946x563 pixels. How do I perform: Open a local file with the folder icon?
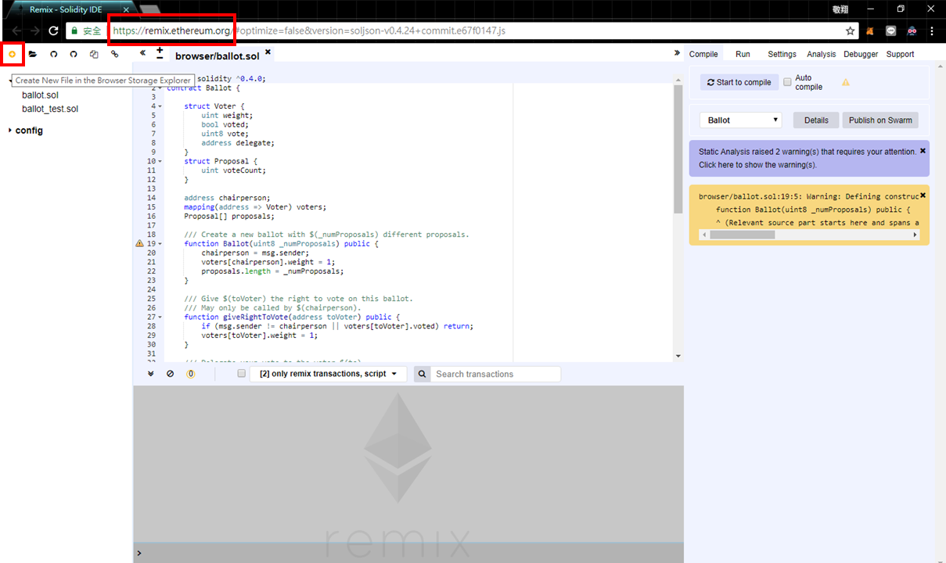pos(33,54)
